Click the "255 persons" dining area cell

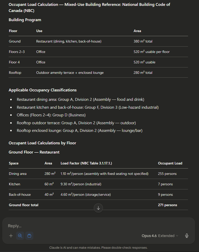(167, 174)
